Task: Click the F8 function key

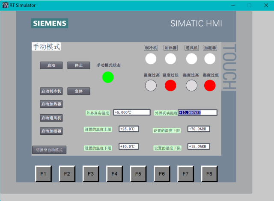Action: coord(209,174)
